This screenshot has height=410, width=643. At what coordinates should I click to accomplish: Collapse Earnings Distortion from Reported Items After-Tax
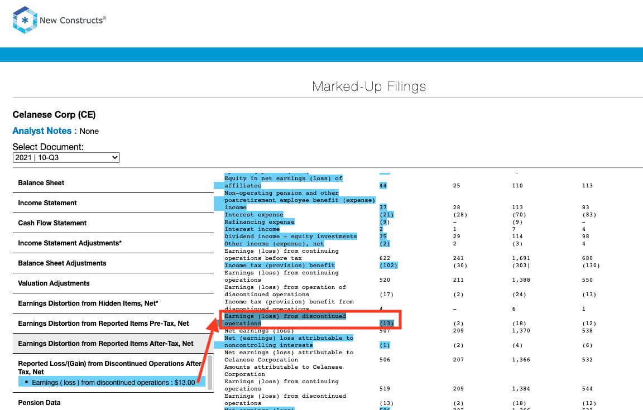[x=113, y=344]
